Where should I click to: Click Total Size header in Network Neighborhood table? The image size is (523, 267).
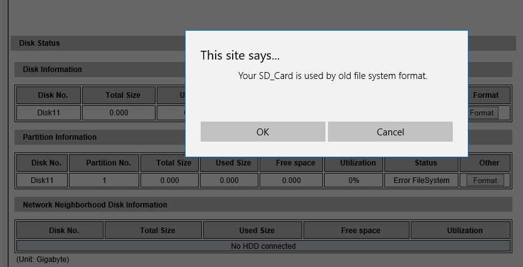coord(153,230)
